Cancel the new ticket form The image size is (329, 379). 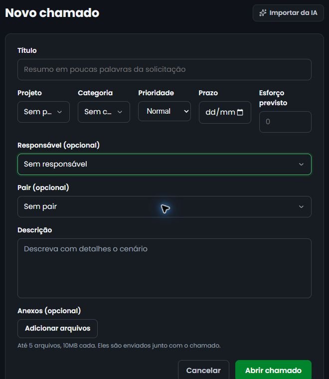point(203,371)
